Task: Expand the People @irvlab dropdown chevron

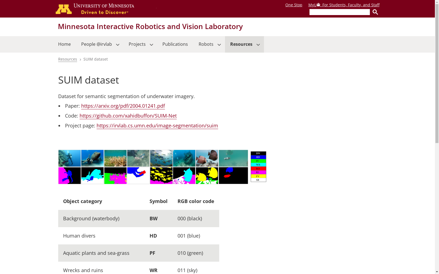Action: 118,45
